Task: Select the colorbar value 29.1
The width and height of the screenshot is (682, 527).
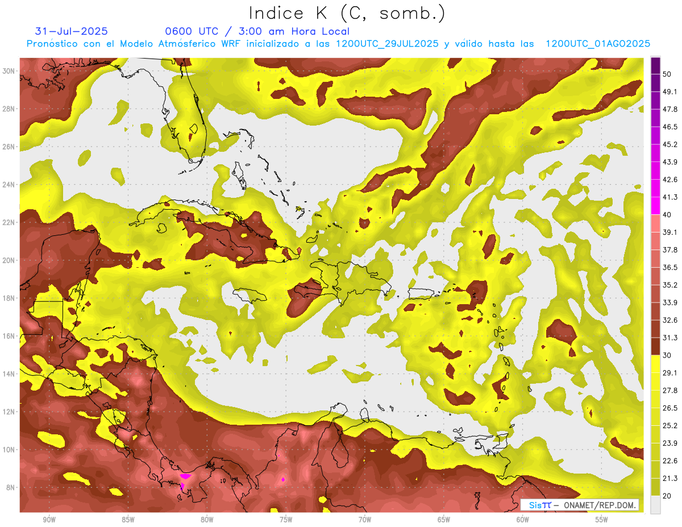Action: click(670, 373)
